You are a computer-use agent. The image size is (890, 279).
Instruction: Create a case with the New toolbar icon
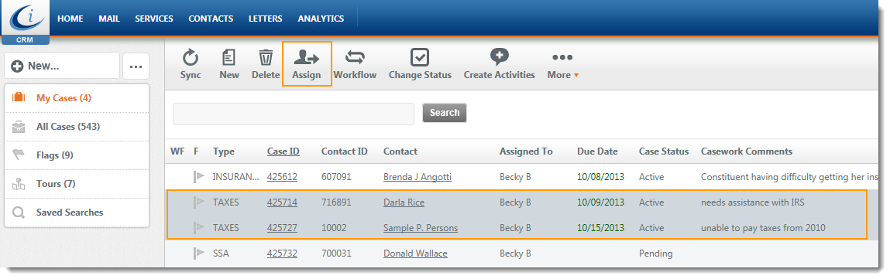tap(229, 58)
